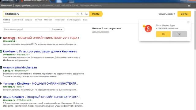The width and height of the screenshot is (196, 110).
Task: Click widestat.ru green URL
Action: 9,55
